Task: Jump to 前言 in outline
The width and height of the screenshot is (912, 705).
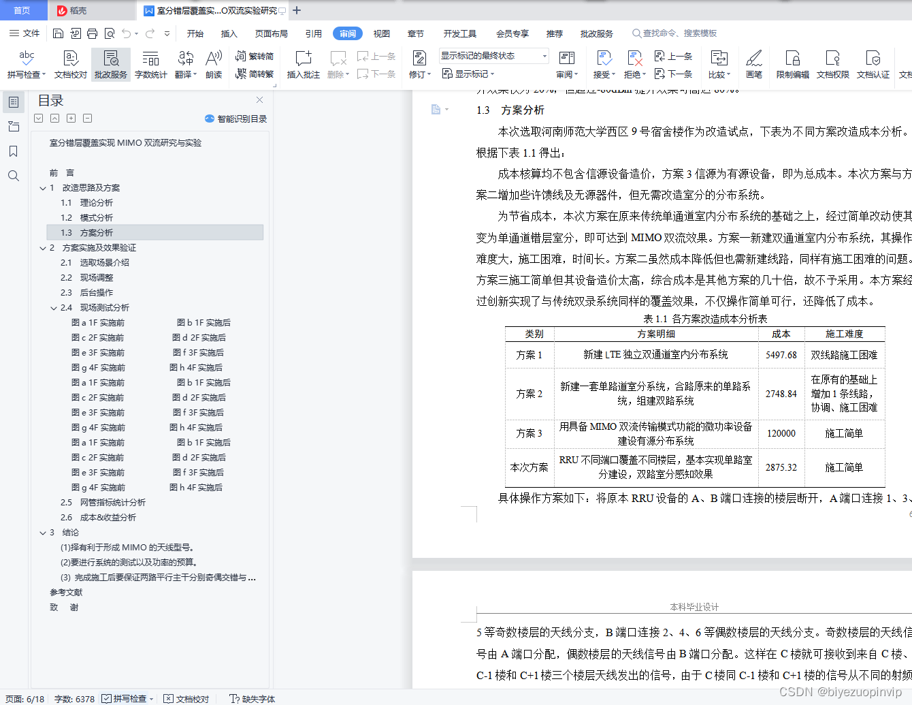Action: pos(62,173)
